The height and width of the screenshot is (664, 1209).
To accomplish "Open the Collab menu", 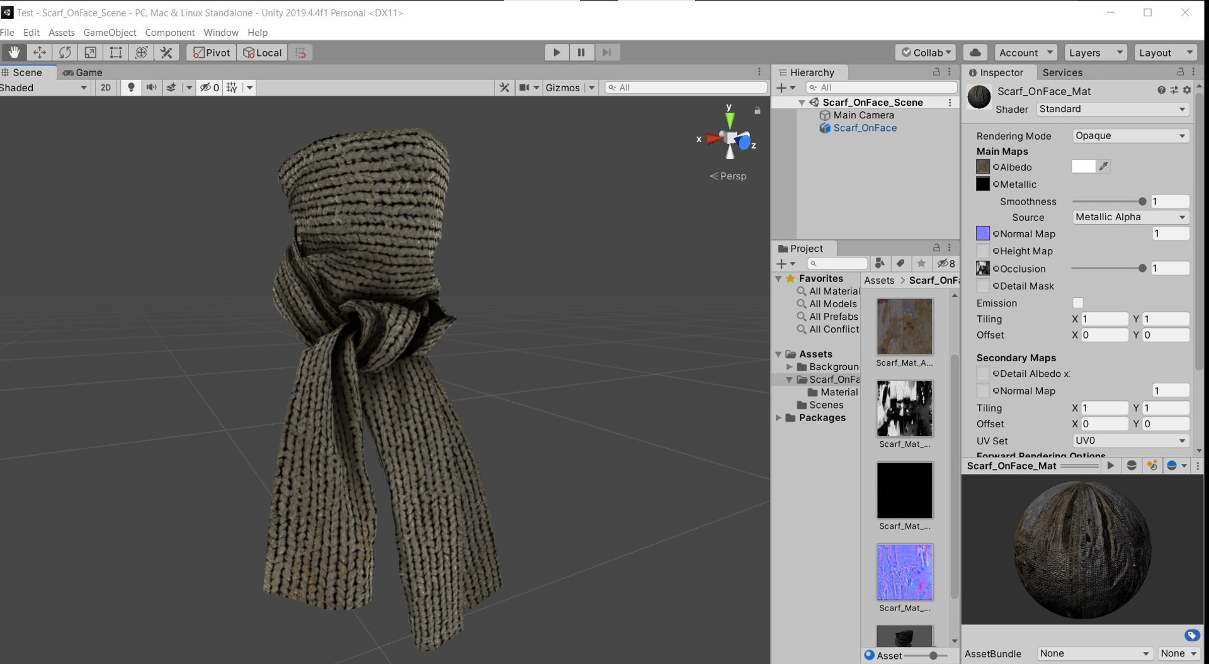I will coord(926,53).
